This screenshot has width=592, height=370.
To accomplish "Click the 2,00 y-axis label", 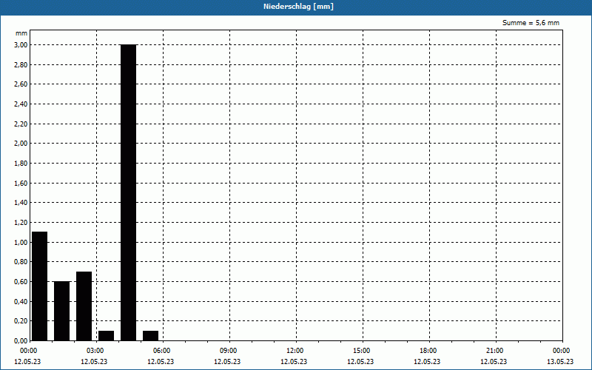I will [x=21, y=144].
